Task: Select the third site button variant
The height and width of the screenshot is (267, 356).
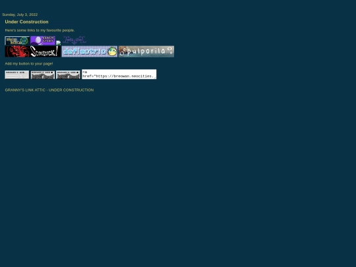Action: (x=68, y=74)
